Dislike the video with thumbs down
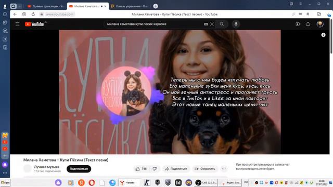 point(155,169)
